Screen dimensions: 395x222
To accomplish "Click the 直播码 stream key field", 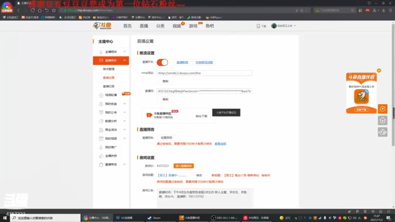I will (x=204, y=91).
